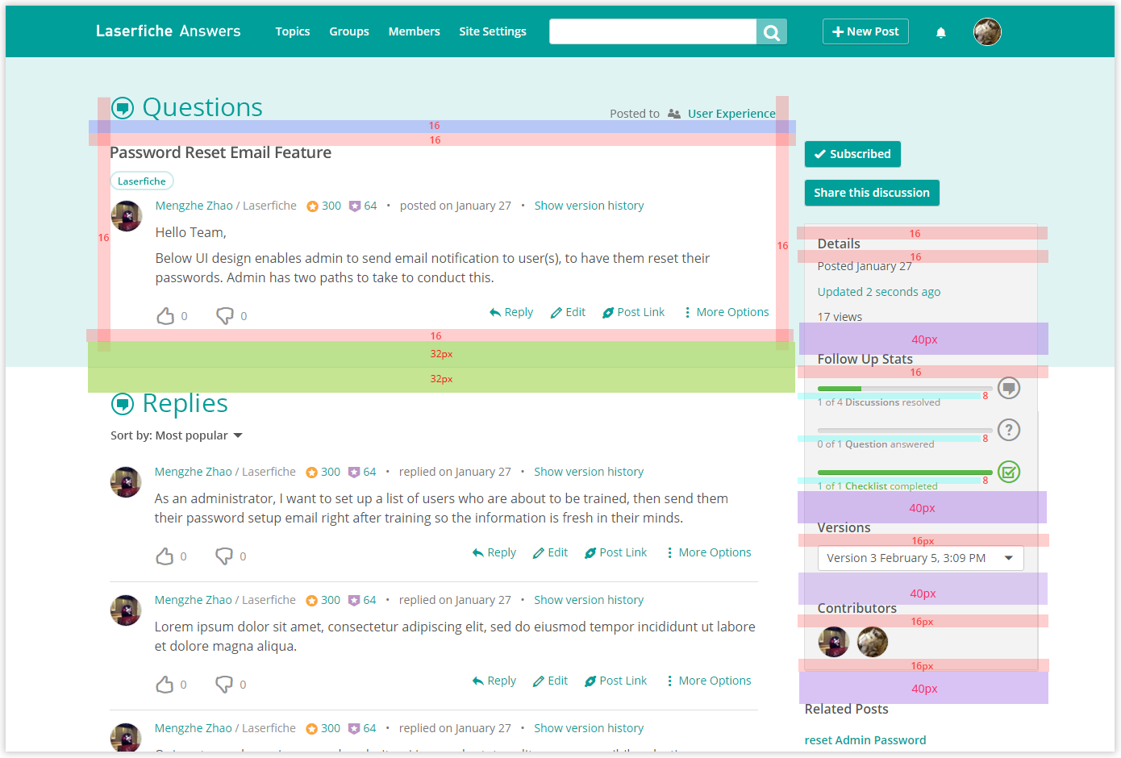This screenshot has height=758, width=1121.
Task: Toggle the Subscribed button
Action: [x=852, y=154]
